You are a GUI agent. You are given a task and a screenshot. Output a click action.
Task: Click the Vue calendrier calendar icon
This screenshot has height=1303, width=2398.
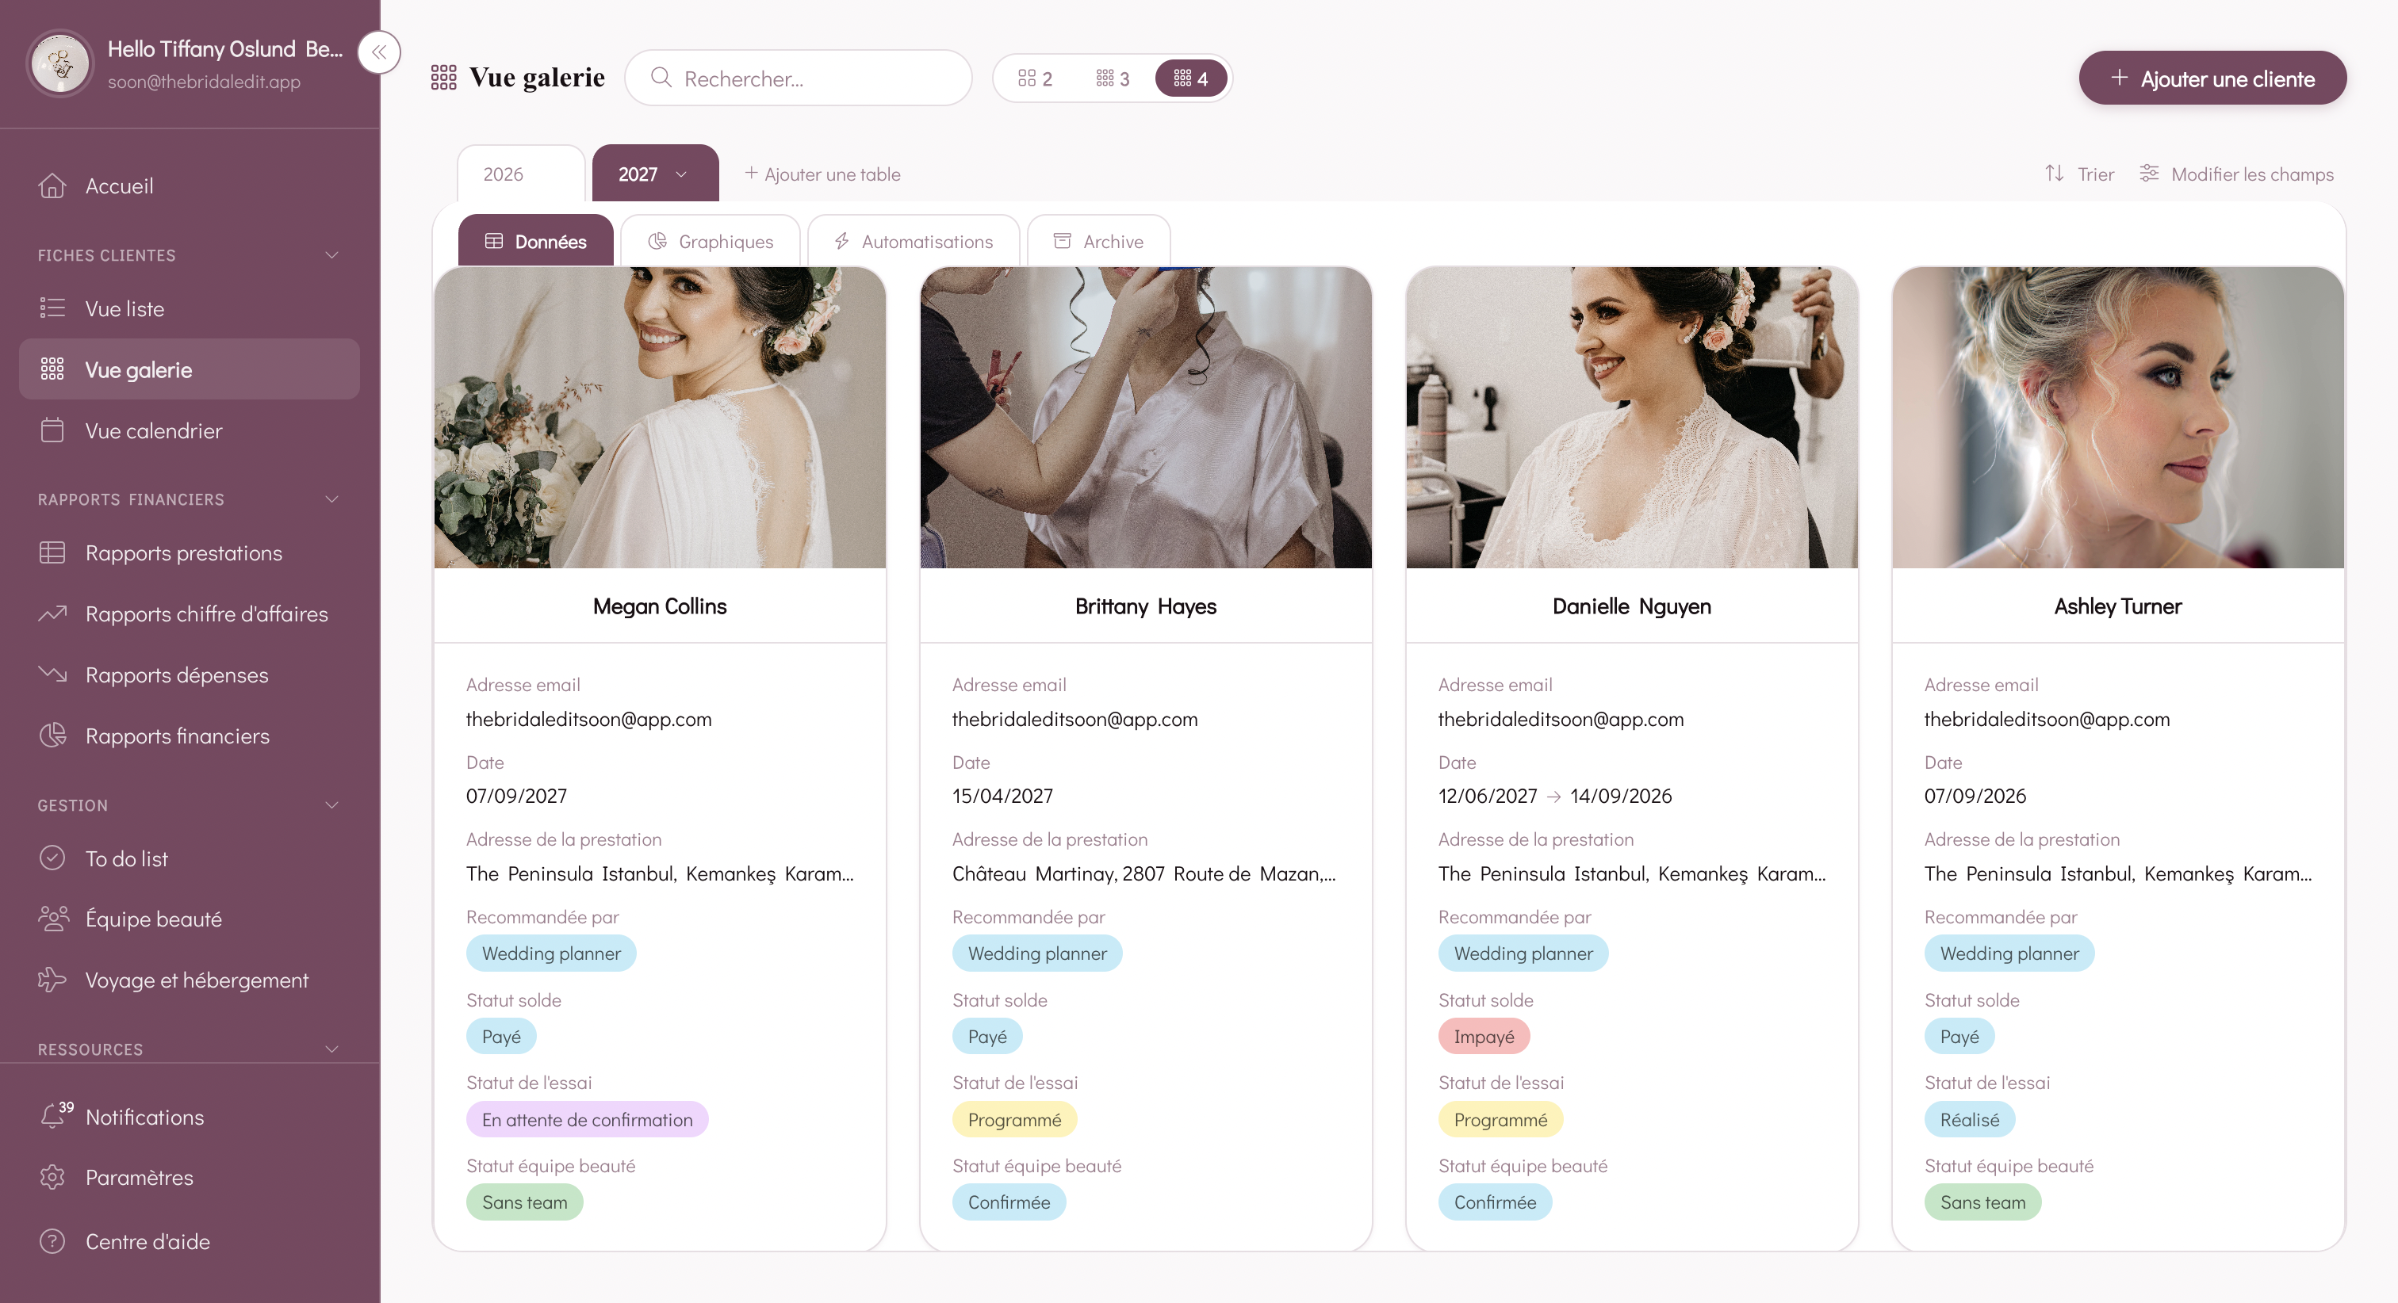[52, 430]
